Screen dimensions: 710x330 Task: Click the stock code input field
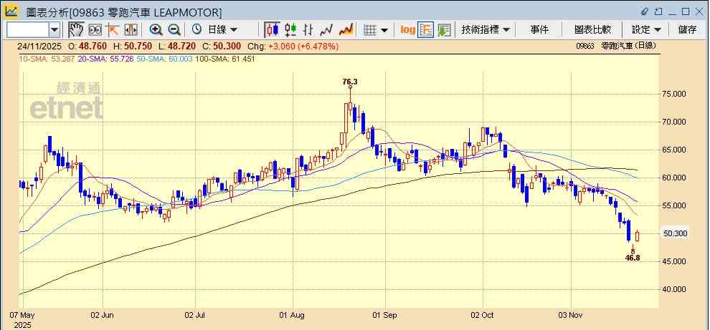(27, 29)
